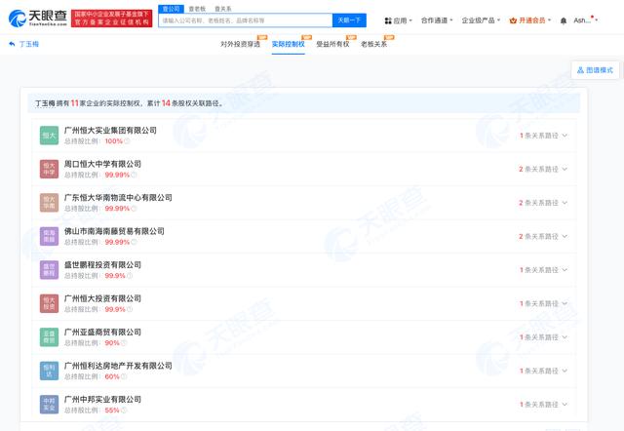The height and width of the screenshot is (431, 624).
Task: Expand relation path for 广州中邦实业
Action: coord(543,405)
